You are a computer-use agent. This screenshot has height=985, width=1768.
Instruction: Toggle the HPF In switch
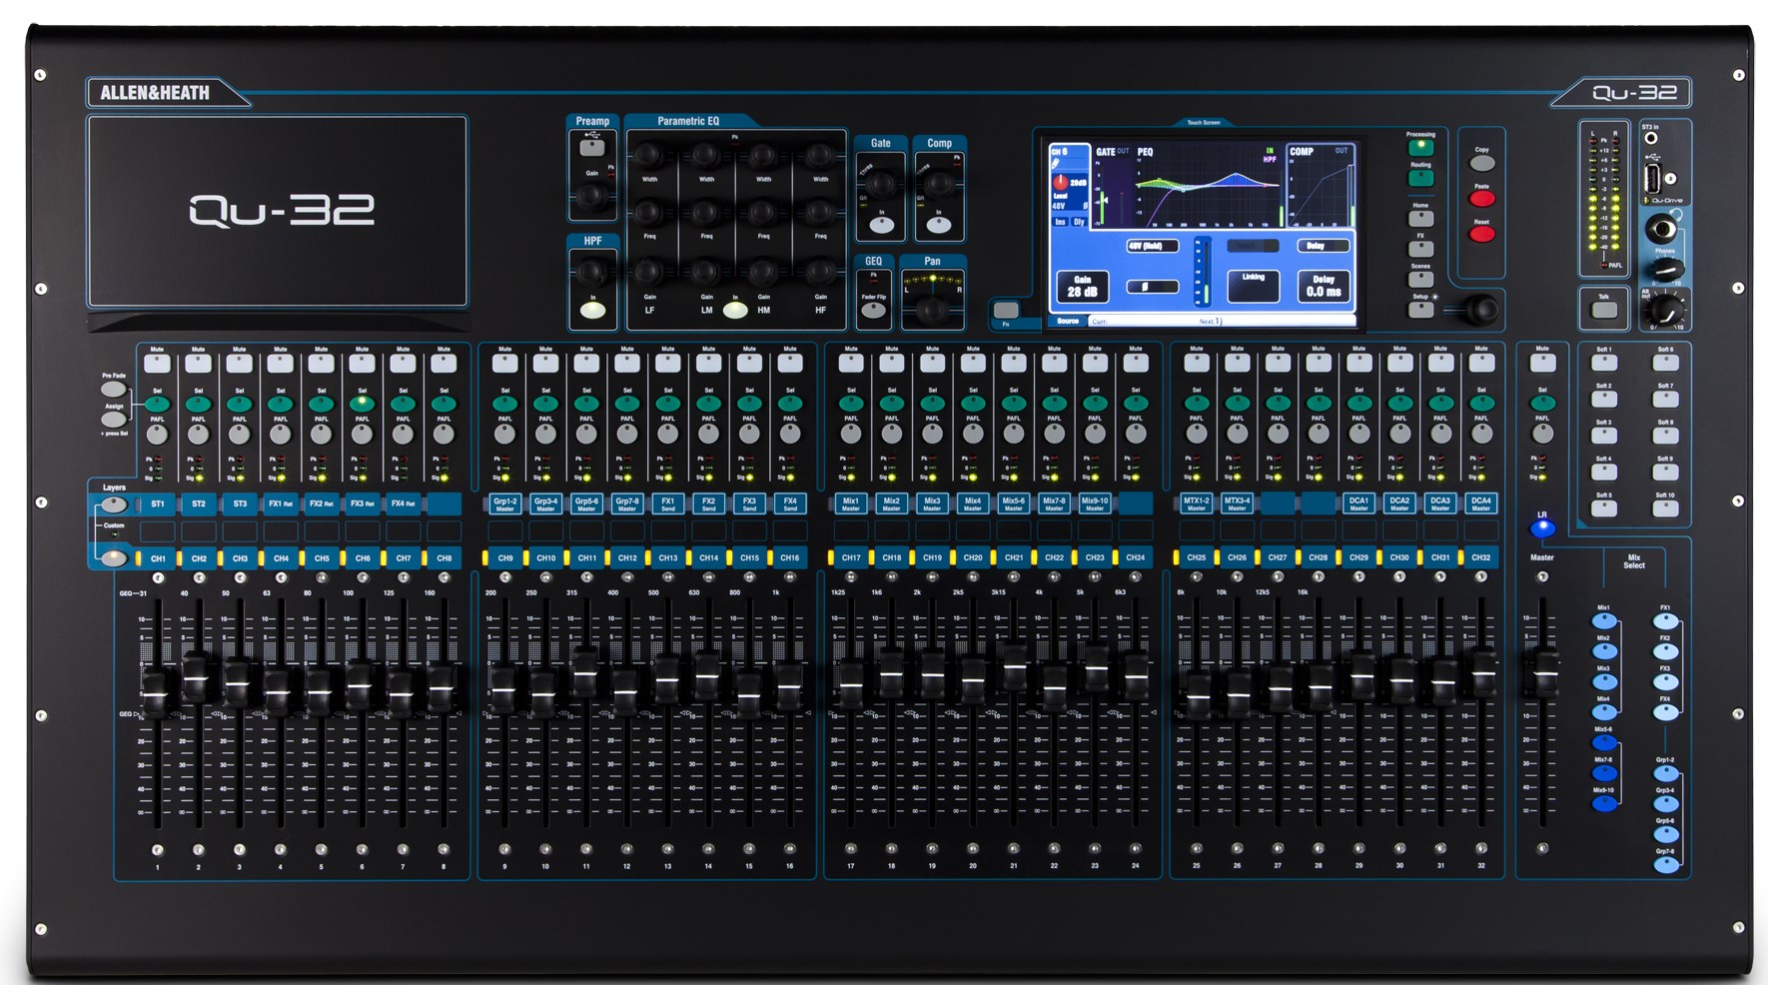592,311
